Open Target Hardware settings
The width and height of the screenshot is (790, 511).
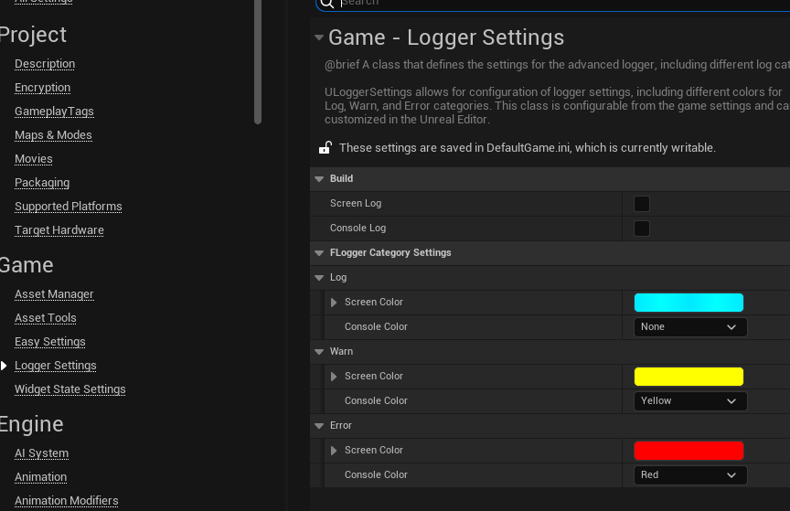point(59,229)
